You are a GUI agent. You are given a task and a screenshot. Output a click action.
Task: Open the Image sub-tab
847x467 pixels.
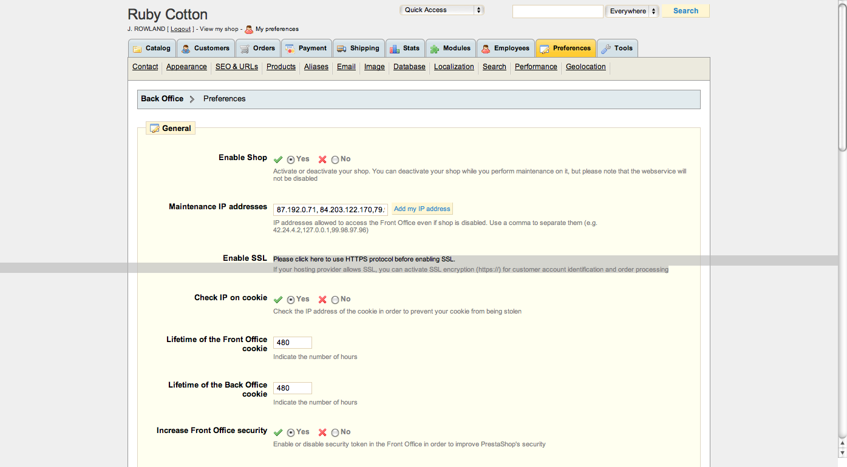coord(375,67)
